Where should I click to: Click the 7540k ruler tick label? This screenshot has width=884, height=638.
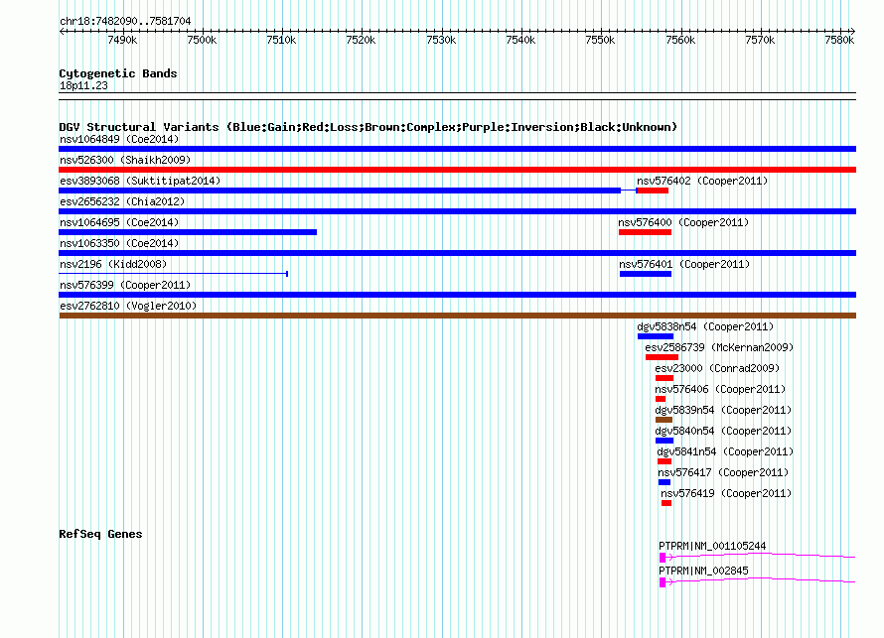pos(520,40)
